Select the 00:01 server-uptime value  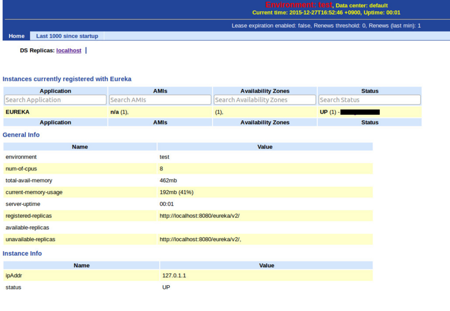pyautogui.click(x=166, y=204)
